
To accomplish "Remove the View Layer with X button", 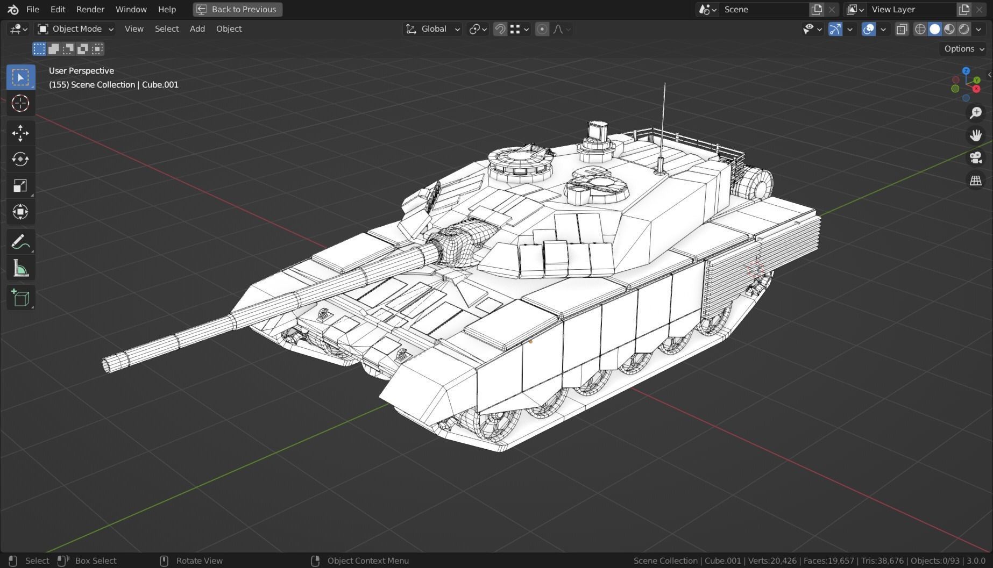I will (980, 9).
